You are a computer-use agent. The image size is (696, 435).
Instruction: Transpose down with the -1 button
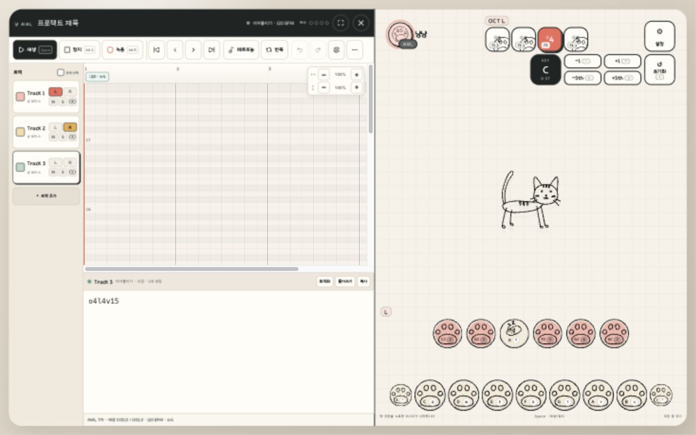(582, 61)
